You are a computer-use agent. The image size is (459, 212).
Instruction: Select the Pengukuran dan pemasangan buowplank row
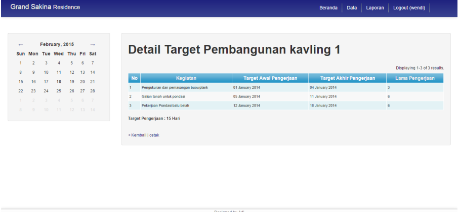[175, 87]
